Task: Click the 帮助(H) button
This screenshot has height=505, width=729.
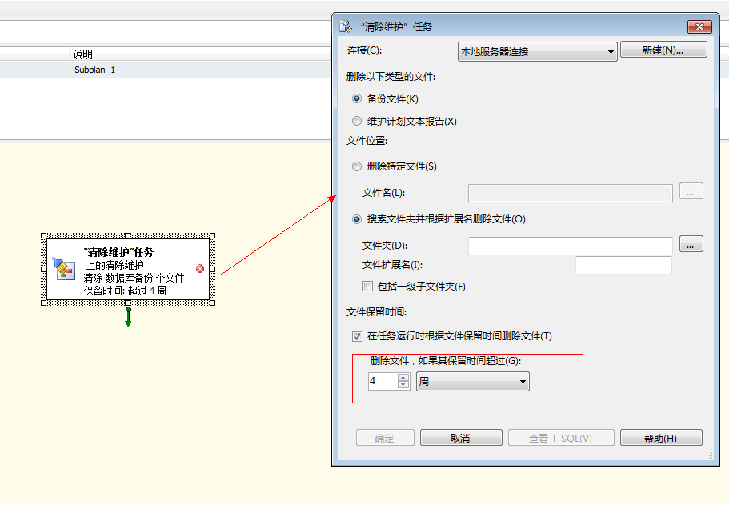Action: point(661,438)
